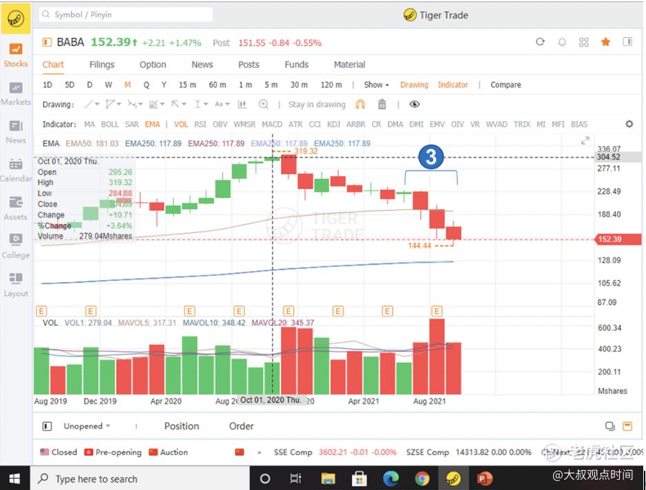Click the bottom panel layout icon
Screen dimensions: 646x490
click(48, 426)
